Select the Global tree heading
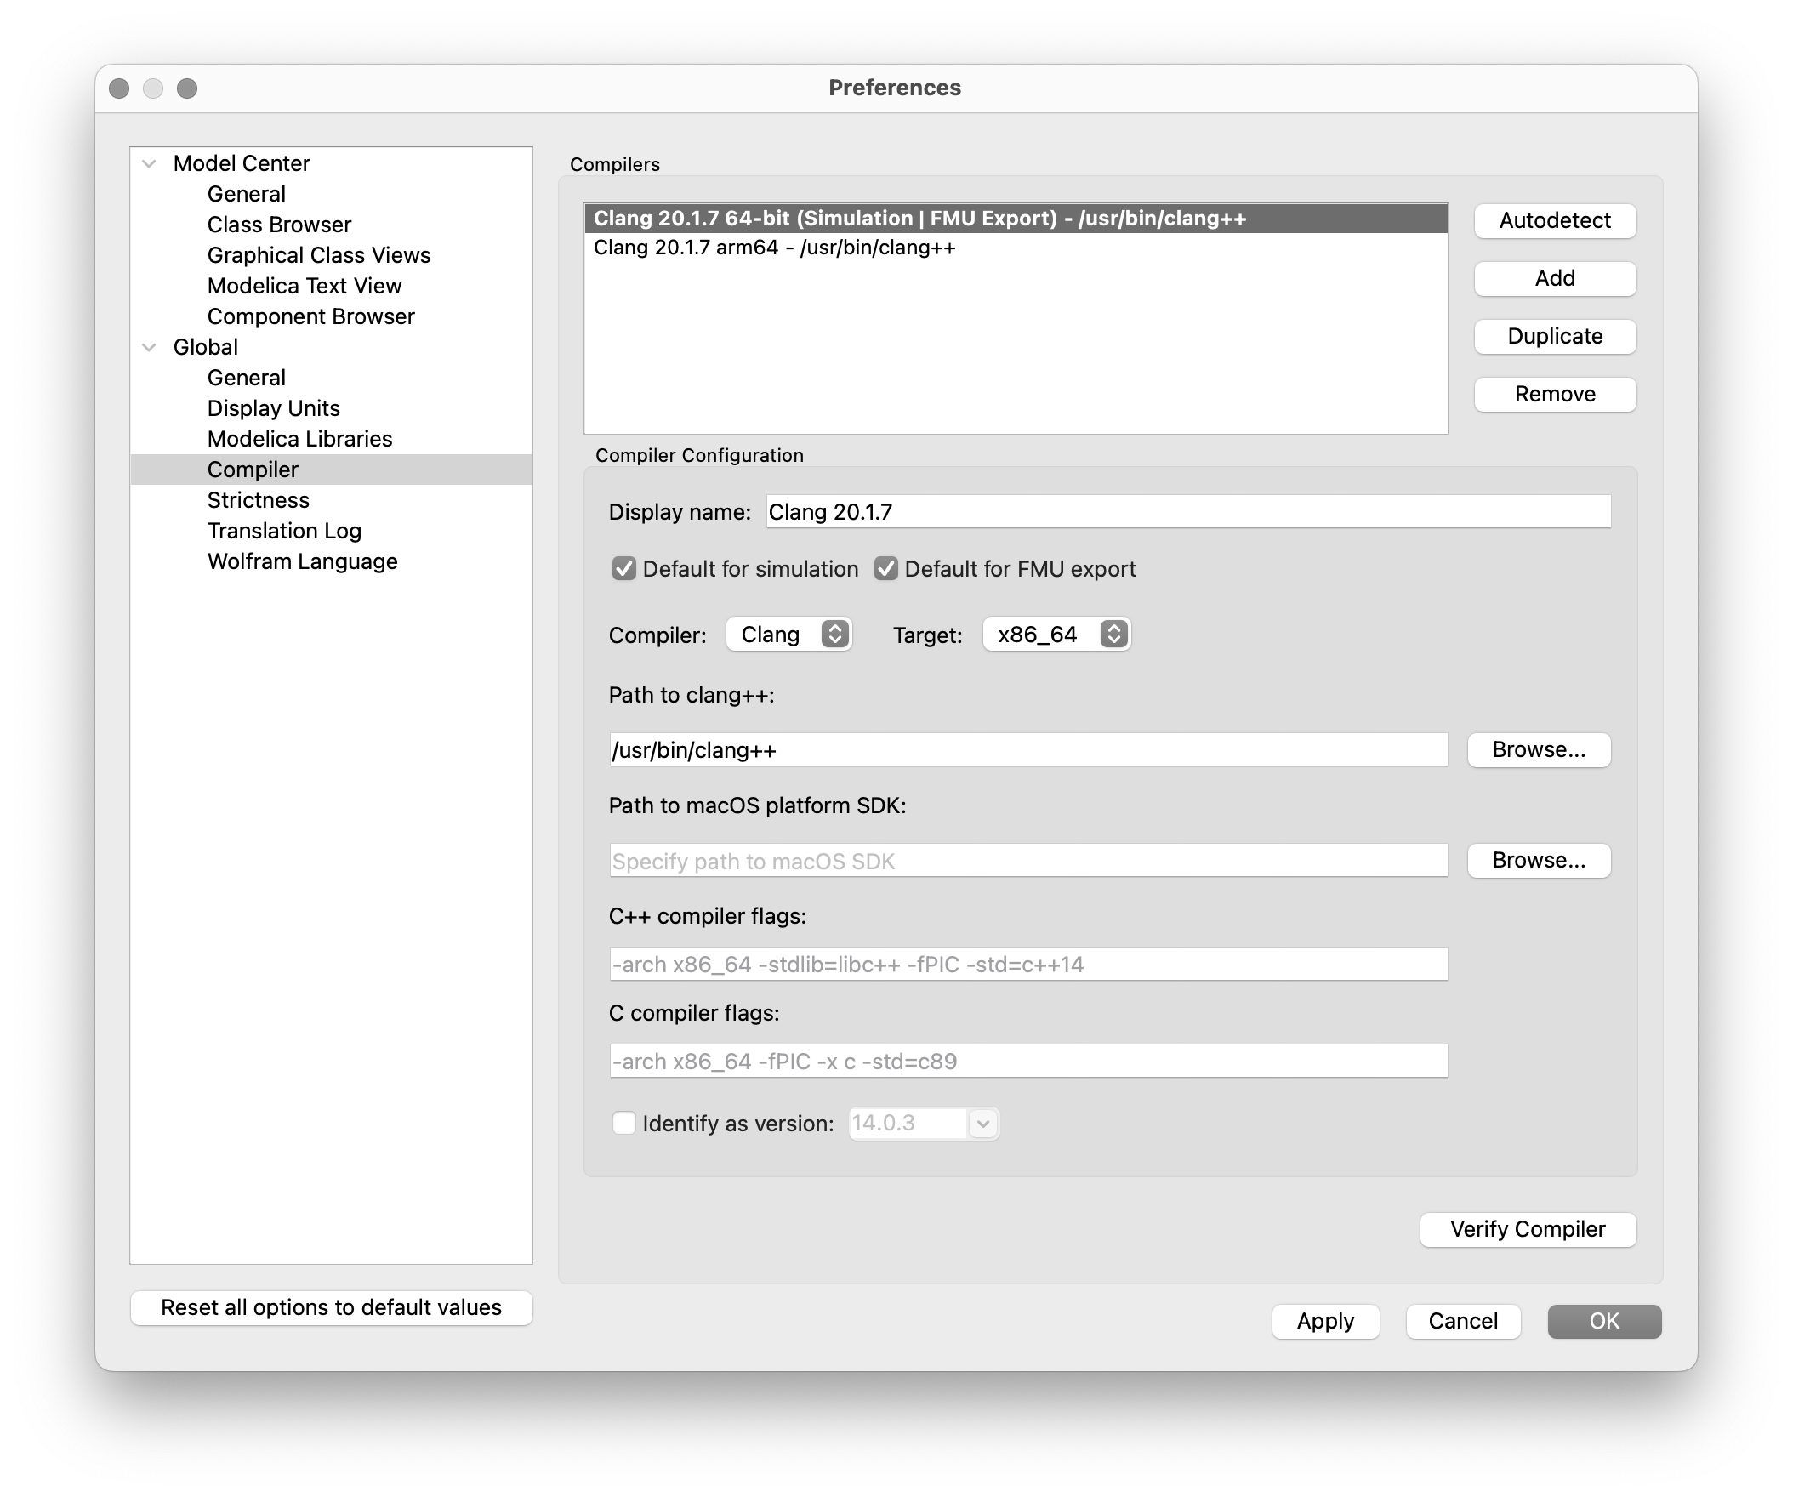1793x1497 pixels. (x=205, y=347)
